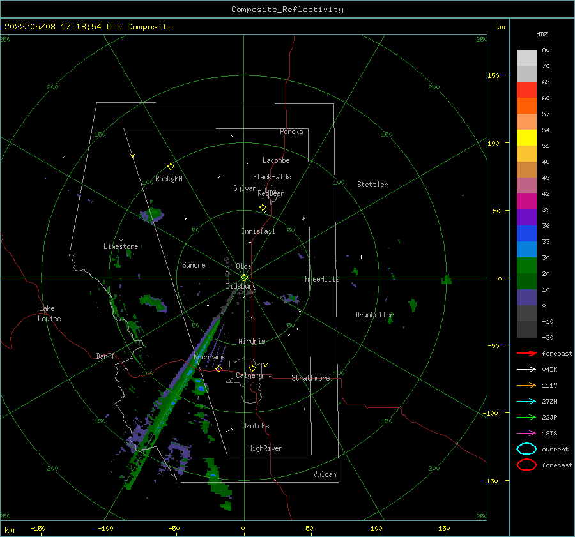Click the 80 value on dBZ scale
Screen dimensions: 575x537
(546, 50)
